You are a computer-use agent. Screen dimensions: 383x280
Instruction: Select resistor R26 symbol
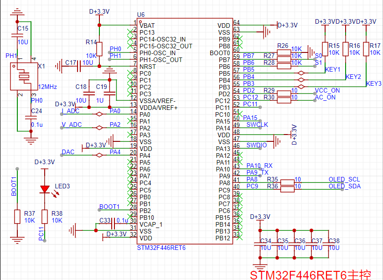pos(284,52)
